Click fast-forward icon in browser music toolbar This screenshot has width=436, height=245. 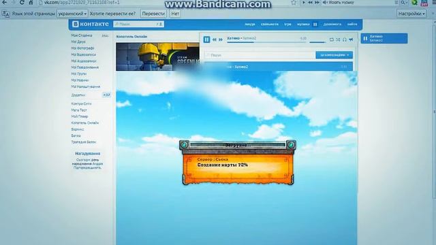pos(317,3)
